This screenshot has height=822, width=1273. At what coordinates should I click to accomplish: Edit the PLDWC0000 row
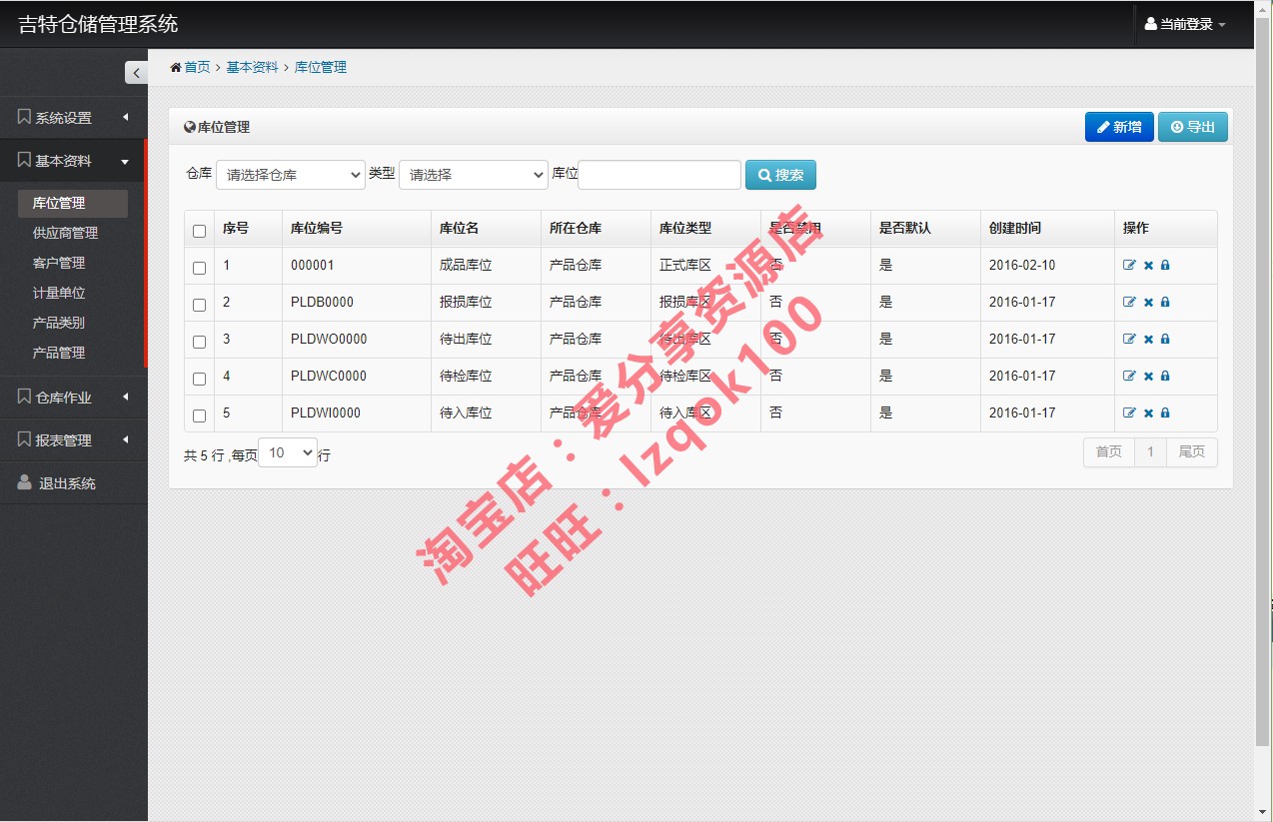[1129, 377]
